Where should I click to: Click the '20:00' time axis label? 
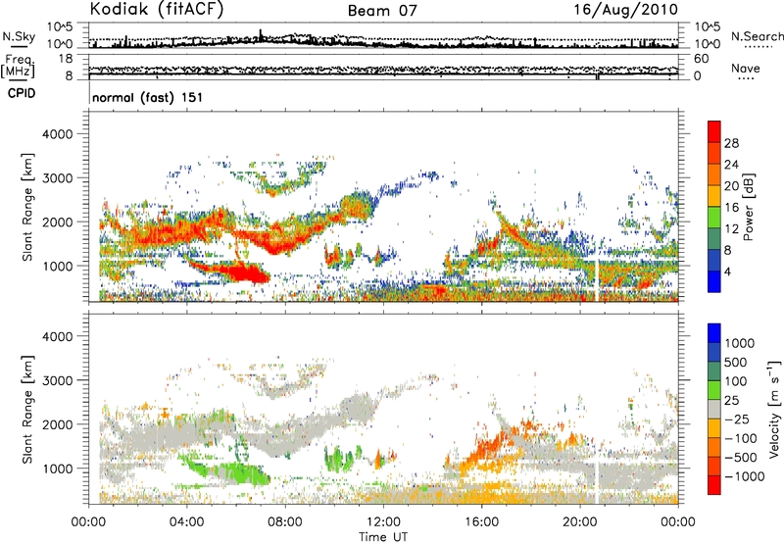[580, 522]
